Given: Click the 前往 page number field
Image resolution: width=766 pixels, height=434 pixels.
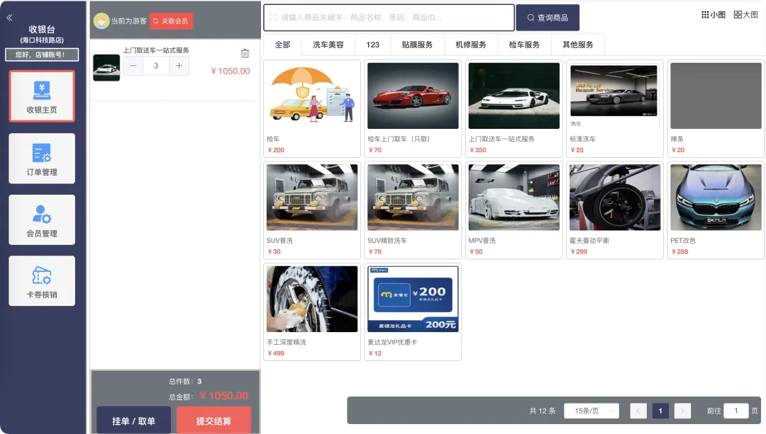Looking at the screenshot, I should pos(736,411).
